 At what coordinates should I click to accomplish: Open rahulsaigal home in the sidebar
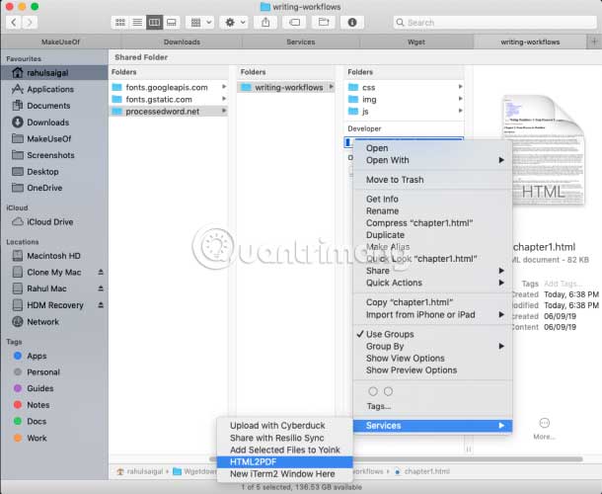[x=53, y=73]
